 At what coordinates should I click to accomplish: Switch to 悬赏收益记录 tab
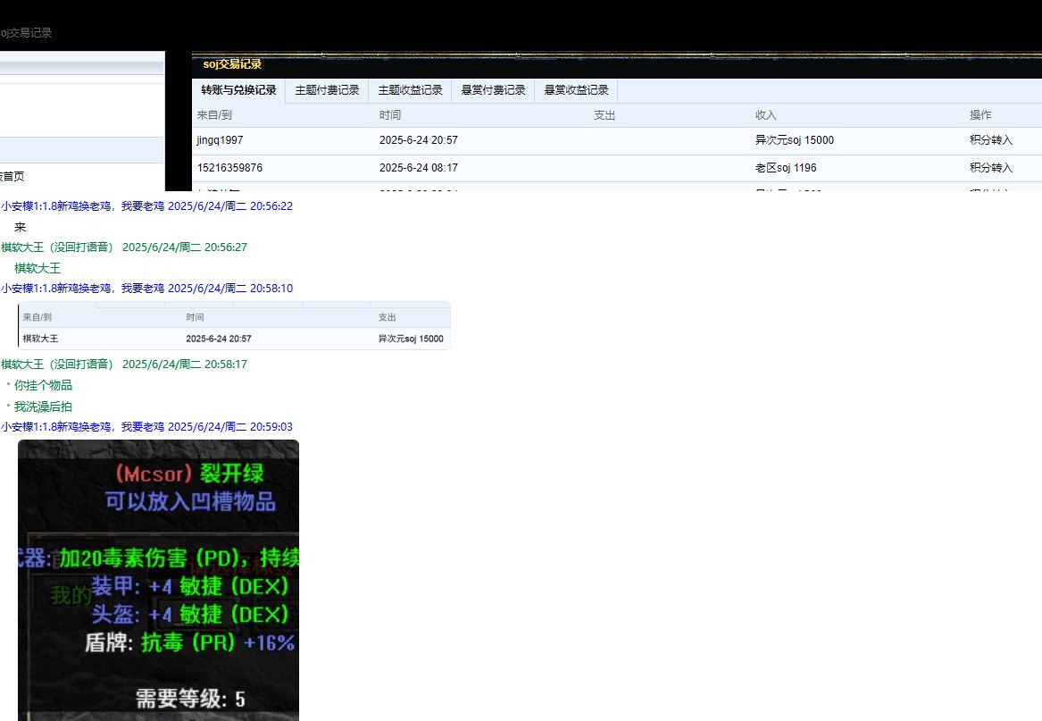pyautogui.click(x=576, y=90)
